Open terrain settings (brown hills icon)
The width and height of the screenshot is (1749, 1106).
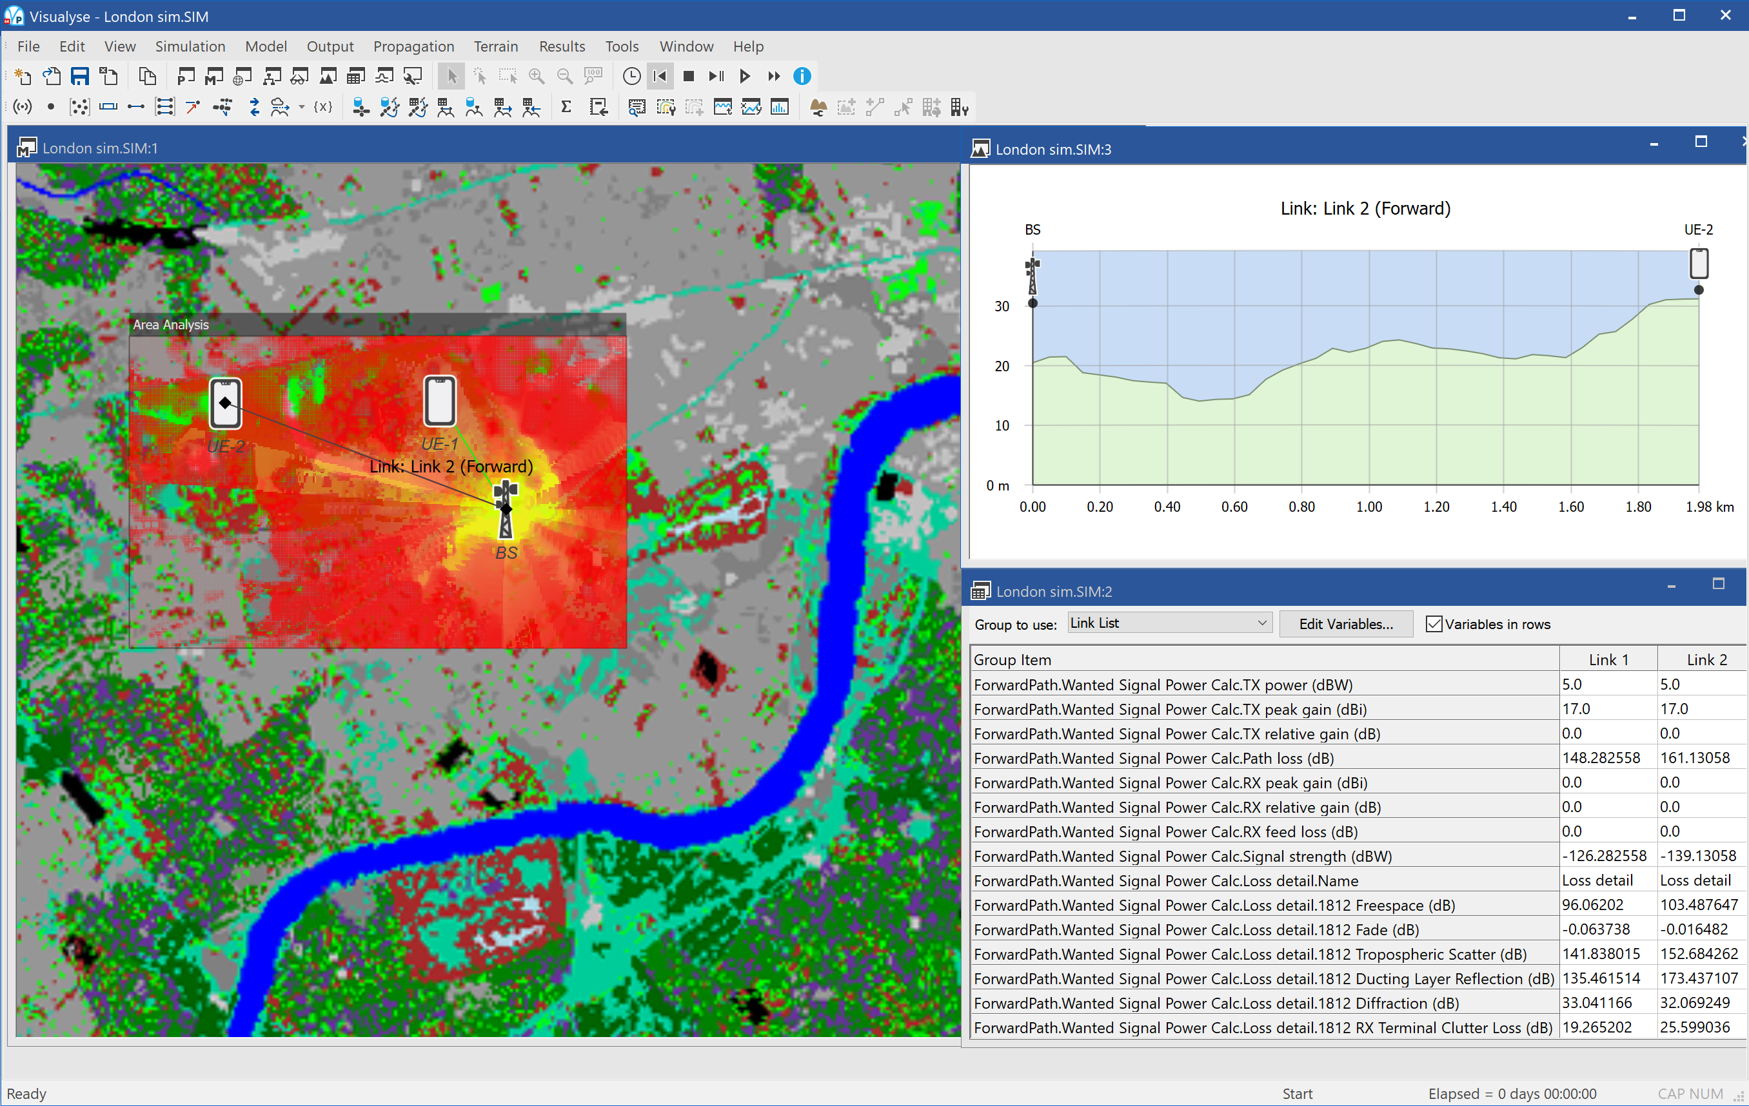point(818,108)
